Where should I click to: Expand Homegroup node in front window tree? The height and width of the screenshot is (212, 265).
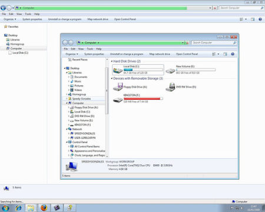pos(67,94)
